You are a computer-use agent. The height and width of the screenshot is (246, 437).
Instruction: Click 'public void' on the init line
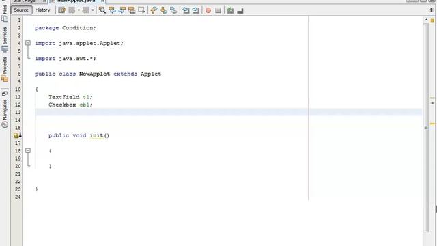pos(67,135)
